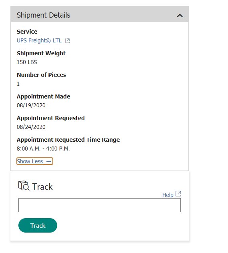The image size is (228, 253).
Task: Click the Appointment Requested date 08/24/2020
Action: pyautogui.click(x=31, y=127)
